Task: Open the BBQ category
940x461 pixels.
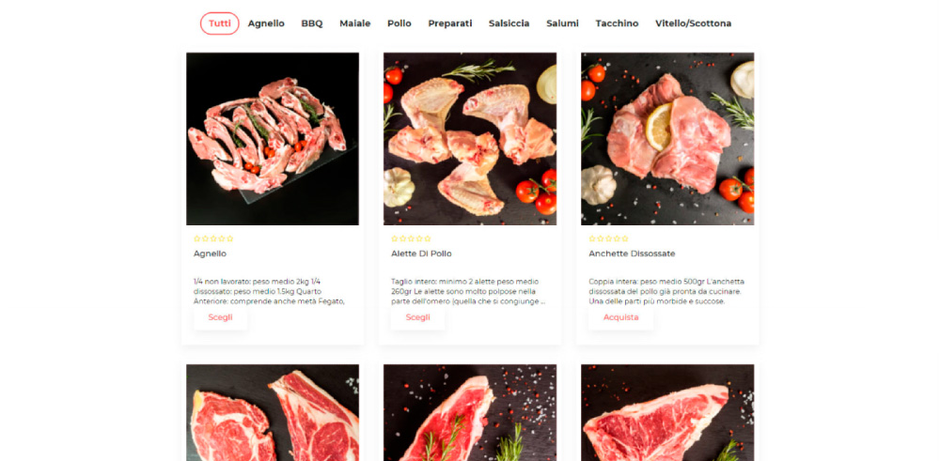Action: coord(312,23)
